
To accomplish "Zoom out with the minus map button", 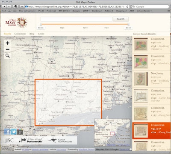I will (x=8, y=49).
